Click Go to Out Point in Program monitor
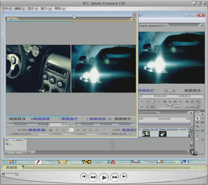 click(x=147, y=107)
